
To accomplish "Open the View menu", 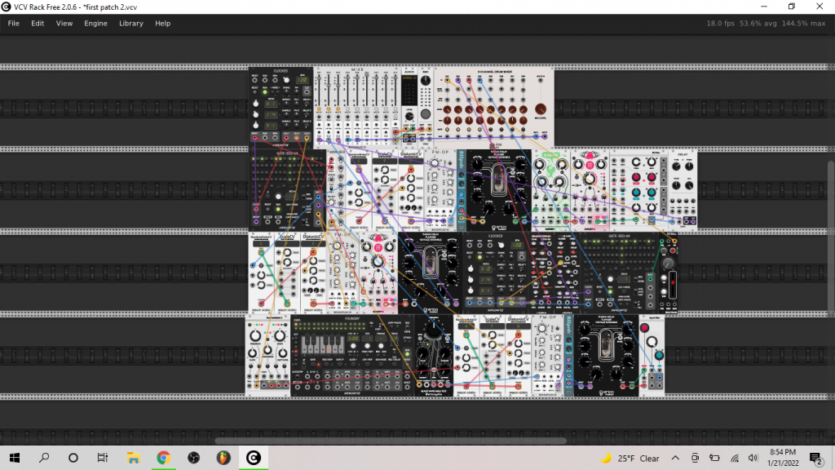I will click(x=64, y=24).
